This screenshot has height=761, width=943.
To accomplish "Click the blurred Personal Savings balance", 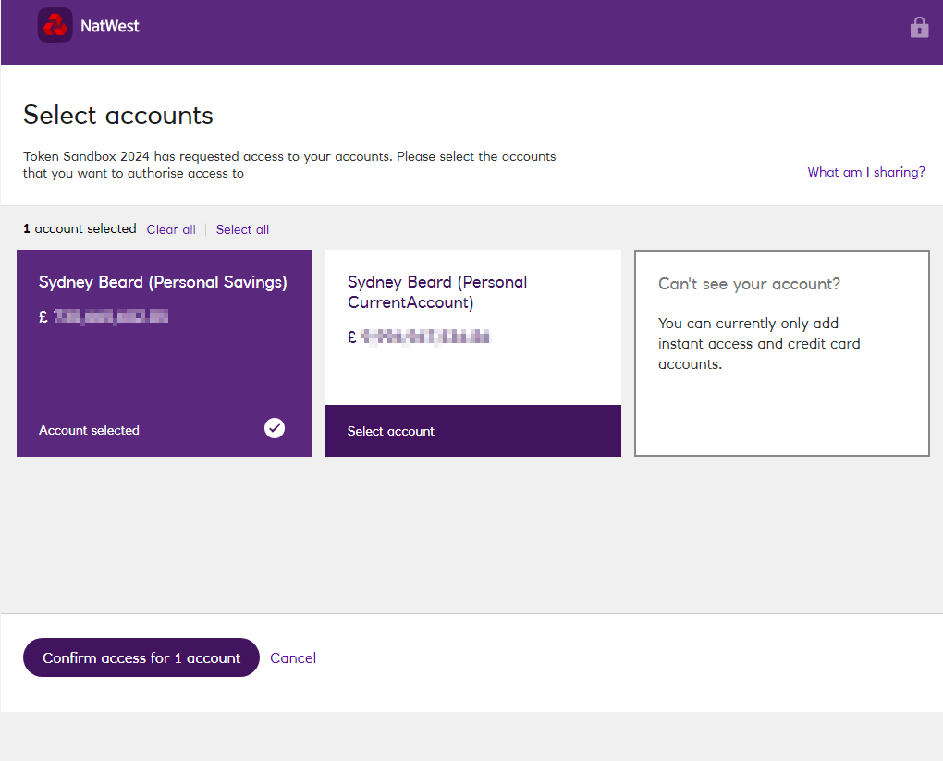I will (110, 317).
